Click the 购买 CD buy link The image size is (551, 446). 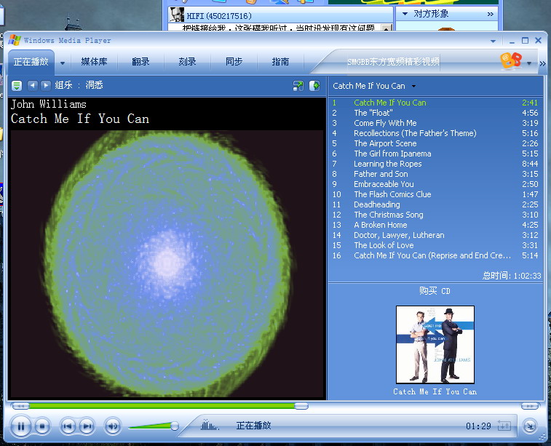pyautogui.click(x=435, y=291)
